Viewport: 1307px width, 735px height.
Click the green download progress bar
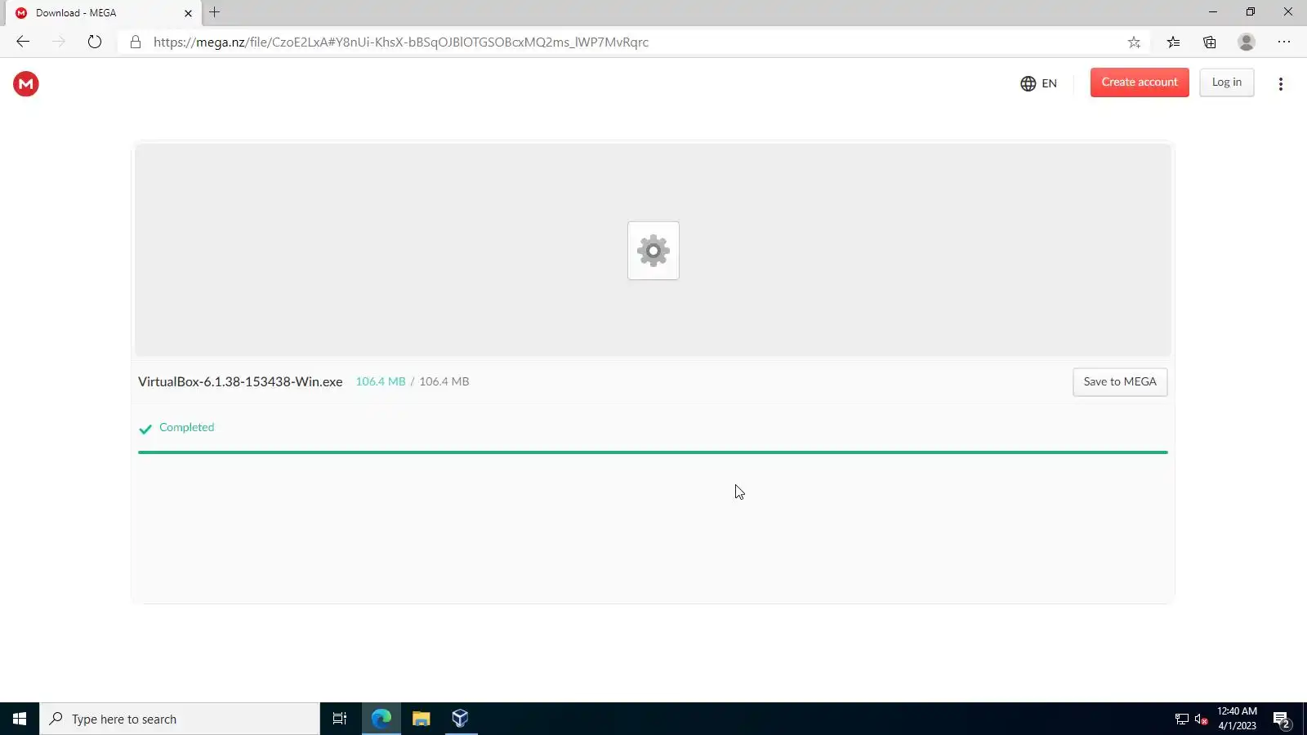(x=653, y=452)
